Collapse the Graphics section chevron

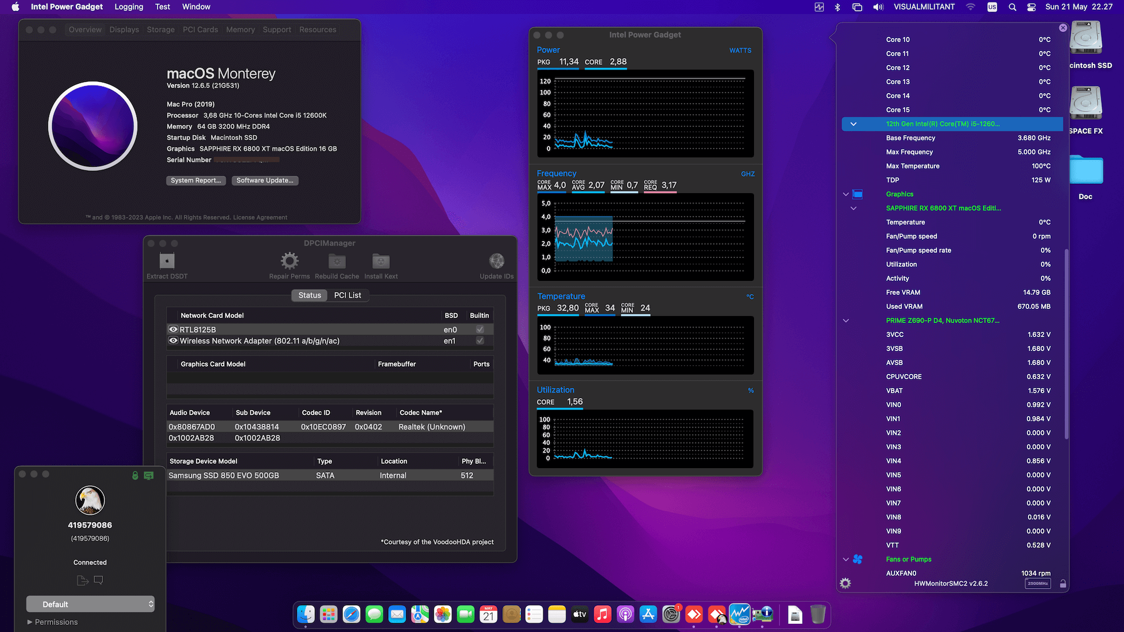point(846,194)
